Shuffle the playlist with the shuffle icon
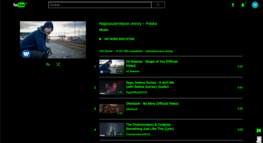 click(58, 65)
